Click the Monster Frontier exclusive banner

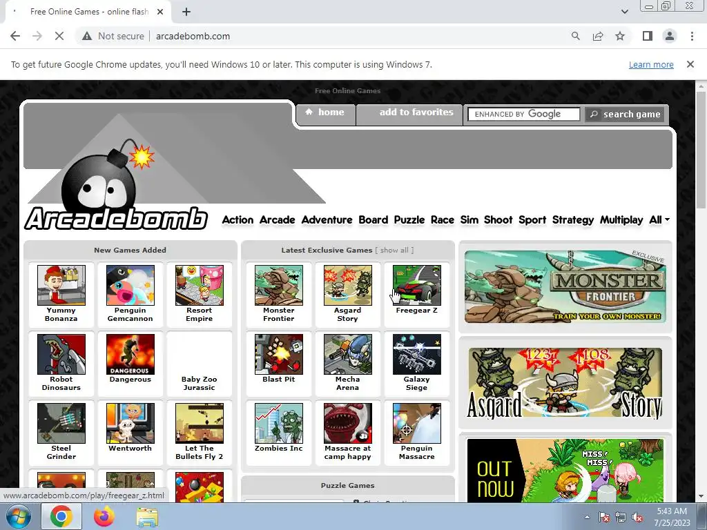pos(565,286)
